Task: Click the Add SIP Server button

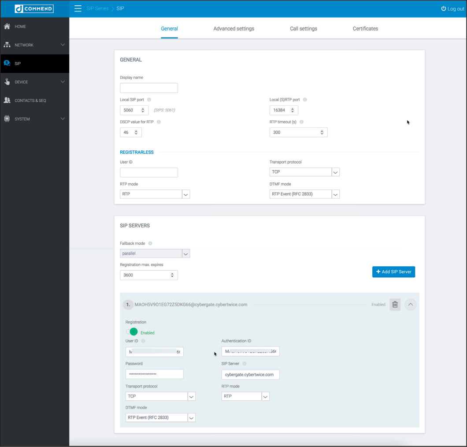Action: [x=393, y=272]
